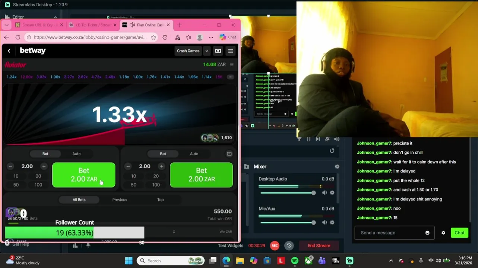The height and width of the screenshot is (268, 478).
Task: Choose quick amount 50 on right panel
Action: tap(134, 185)
